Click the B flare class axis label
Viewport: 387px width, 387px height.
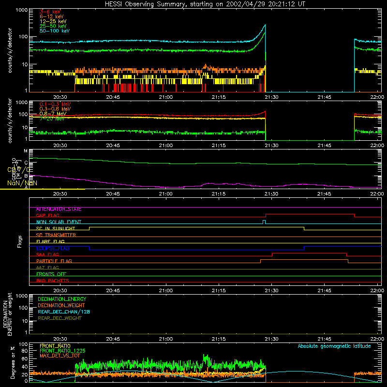click(26, 176)
